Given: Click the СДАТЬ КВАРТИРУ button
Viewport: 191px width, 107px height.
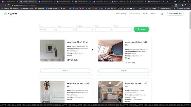Looking at the screenshot, I should 175,14.
